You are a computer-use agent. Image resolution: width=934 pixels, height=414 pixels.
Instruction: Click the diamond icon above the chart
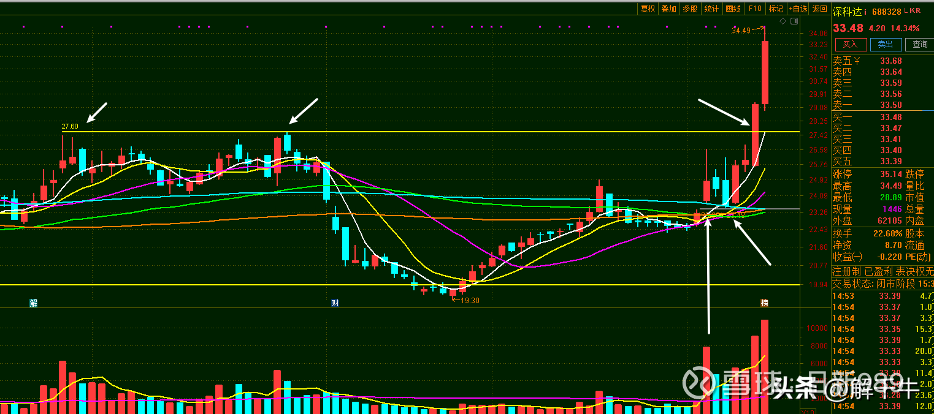[x=783, y=21]
